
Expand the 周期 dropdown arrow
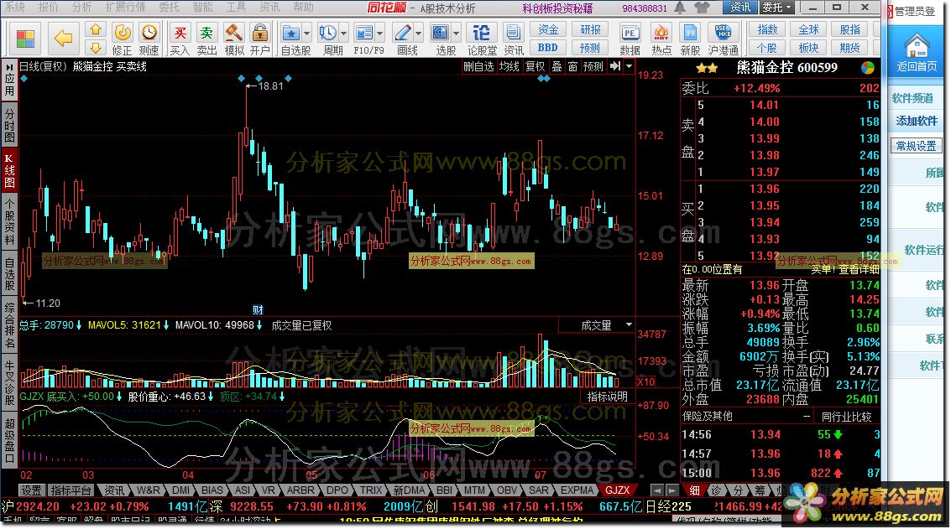[344, 33]
